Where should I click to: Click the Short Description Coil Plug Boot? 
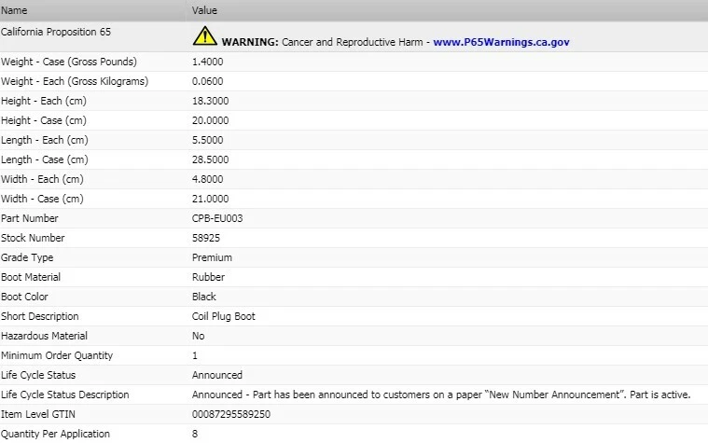point(223,316)
